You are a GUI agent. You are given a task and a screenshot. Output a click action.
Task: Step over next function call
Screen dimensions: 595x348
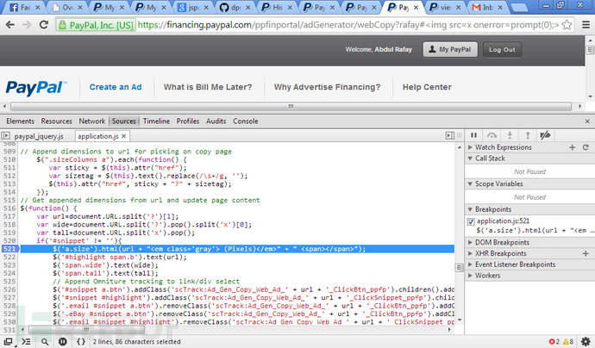(492, 135)
